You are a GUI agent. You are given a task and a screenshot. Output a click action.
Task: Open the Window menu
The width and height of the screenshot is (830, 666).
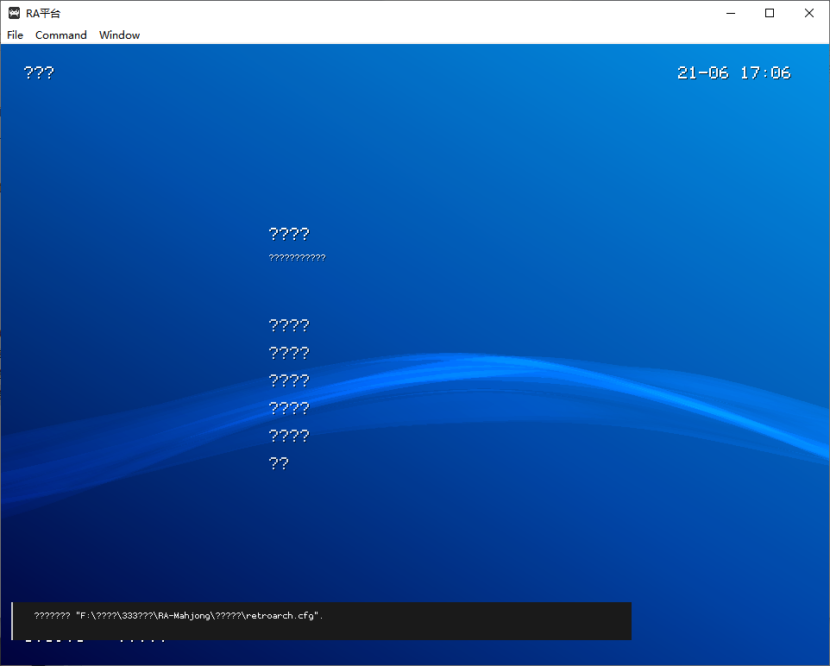point(120,35)
